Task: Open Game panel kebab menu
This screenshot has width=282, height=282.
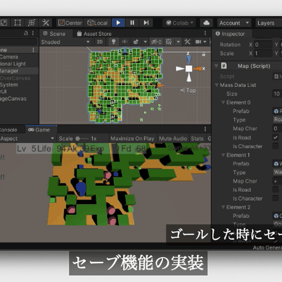Action: click(205, 129)
